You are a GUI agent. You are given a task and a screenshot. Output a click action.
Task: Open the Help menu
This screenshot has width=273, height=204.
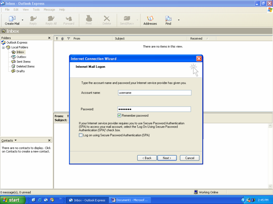tap(62, 10)
